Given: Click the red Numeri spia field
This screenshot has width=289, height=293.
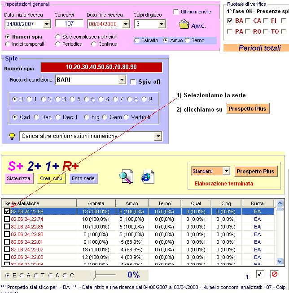Looking at the screenshot, I should click(x=101, y=67).
